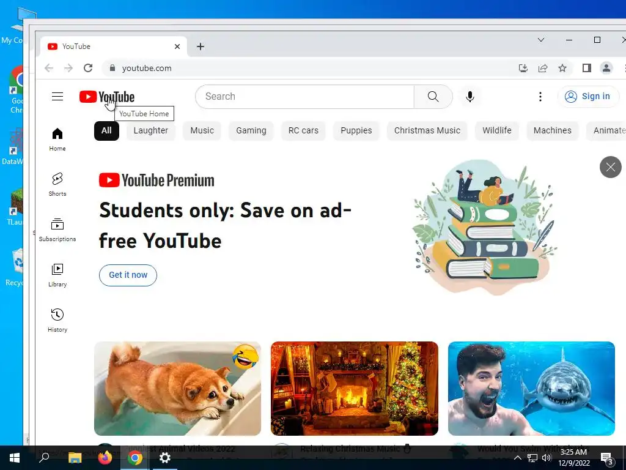Switch to Chrome on the taskbar
The image size is (626, 470).
coord(135,458)
